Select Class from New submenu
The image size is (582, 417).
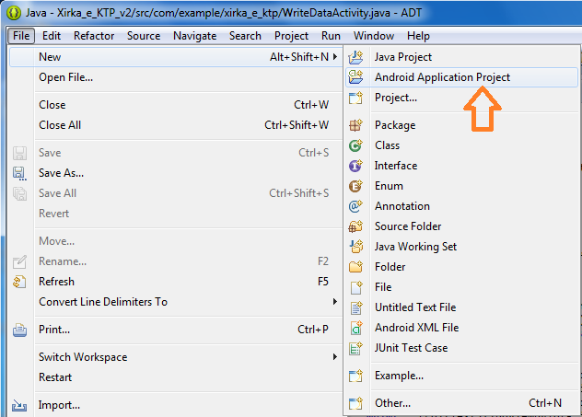point(461,145)
